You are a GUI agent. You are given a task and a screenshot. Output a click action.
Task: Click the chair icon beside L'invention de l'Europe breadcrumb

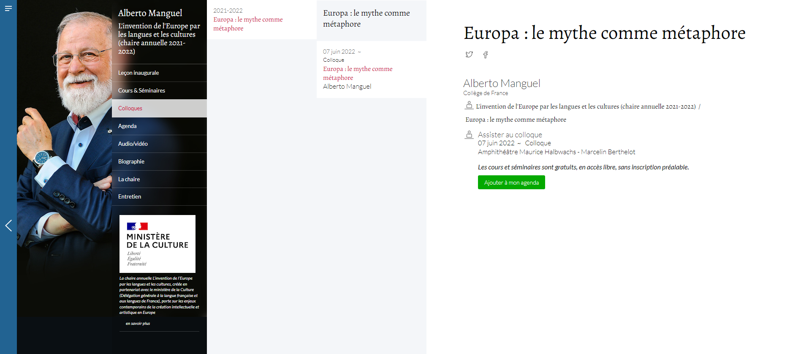469,106
